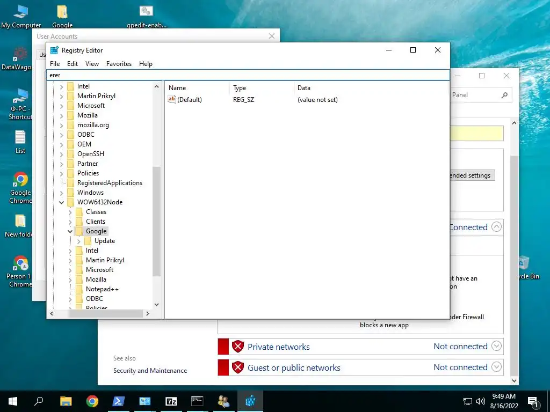
Task: Open the Windows Start menu
Action: pos(13,401)
